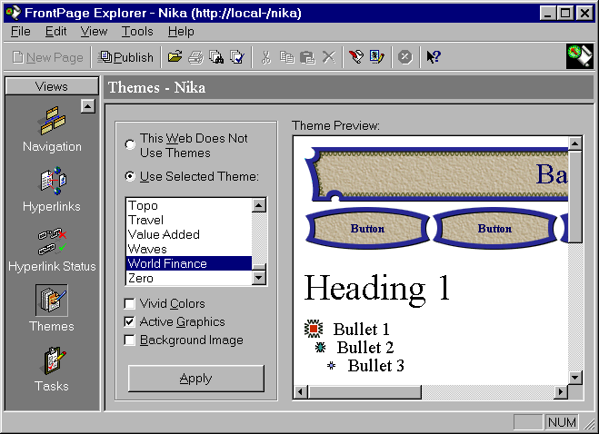Viewport: 599px width, 434px height.
Task: Select Zero theme in list
Action: click(189, 278)
